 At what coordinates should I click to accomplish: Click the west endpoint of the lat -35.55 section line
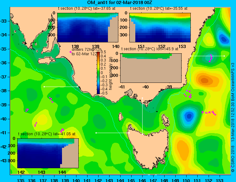[x=191, y=56]
